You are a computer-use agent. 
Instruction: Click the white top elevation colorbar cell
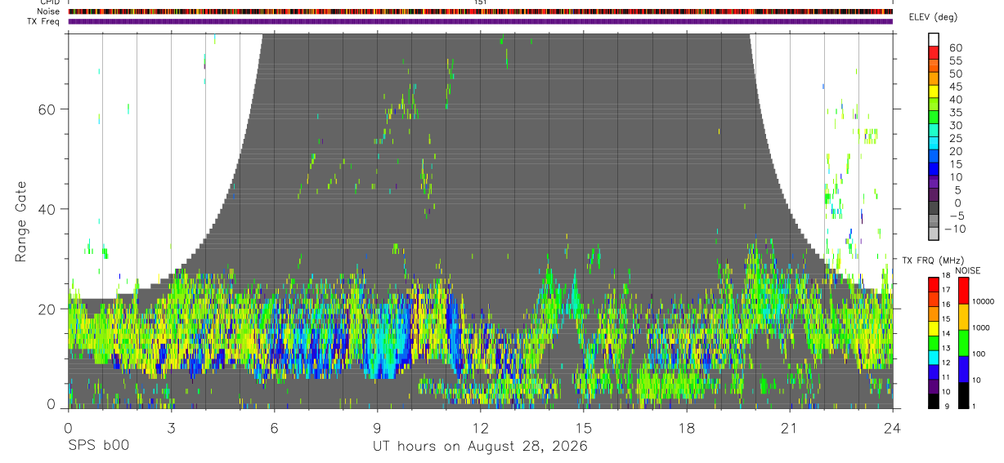click(934, 39)
